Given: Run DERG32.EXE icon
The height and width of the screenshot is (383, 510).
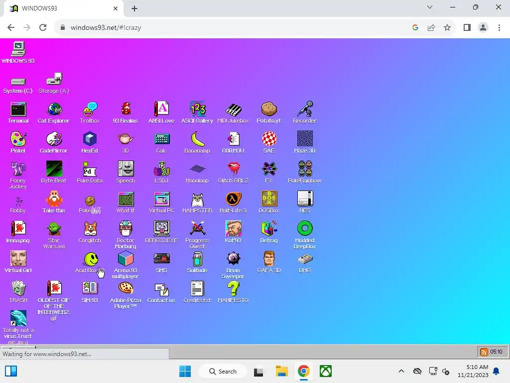Looking at the screenshot, I should point(161,232).
